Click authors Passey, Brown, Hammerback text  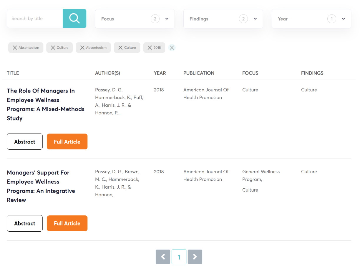(117, 183)
